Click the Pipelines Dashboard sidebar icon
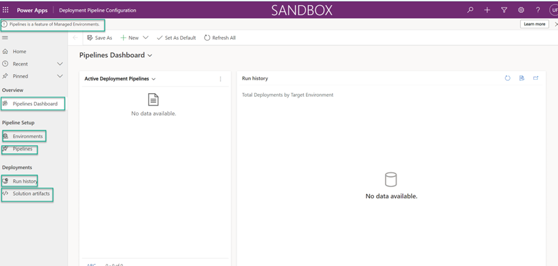The image size is (558, 266). [5, 104]
